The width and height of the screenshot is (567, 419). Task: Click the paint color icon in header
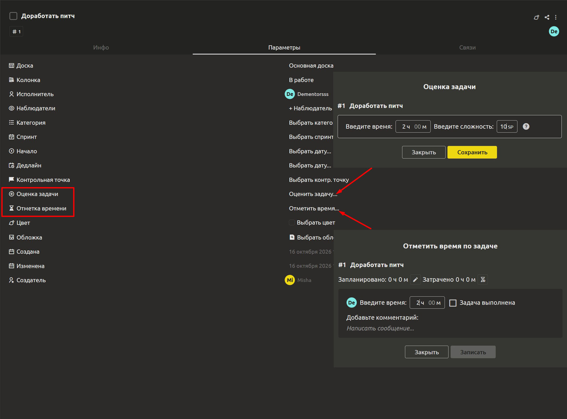(x=536, y=17)
